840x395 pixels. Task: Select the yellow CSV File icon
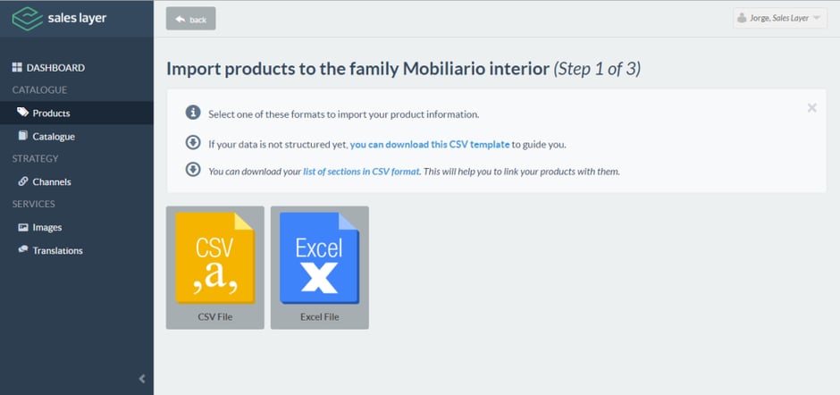214,257
